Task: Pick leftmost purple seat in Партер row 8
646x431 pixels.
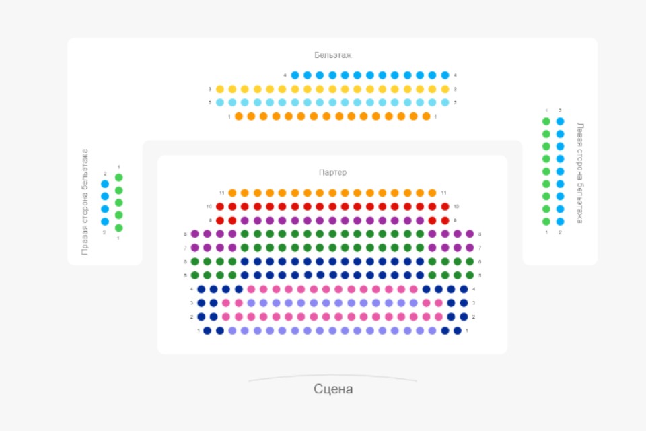Action: 195,234
